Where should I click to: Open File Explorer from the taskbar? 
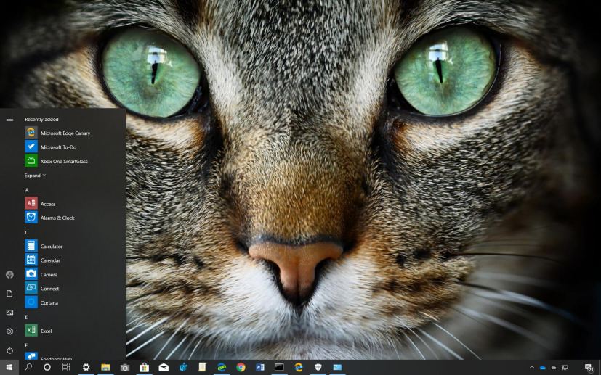pos(105,367)
